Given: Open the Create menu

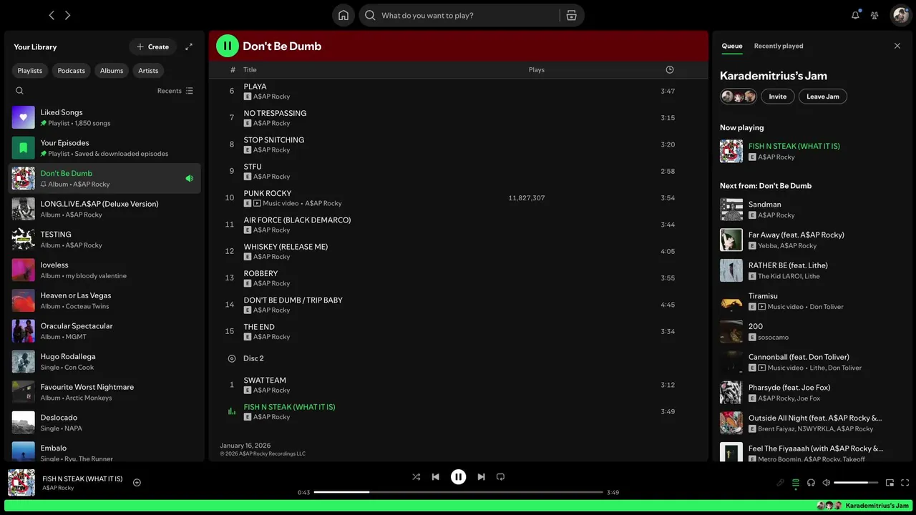Looking at the screenshot, I should point(153,46).
